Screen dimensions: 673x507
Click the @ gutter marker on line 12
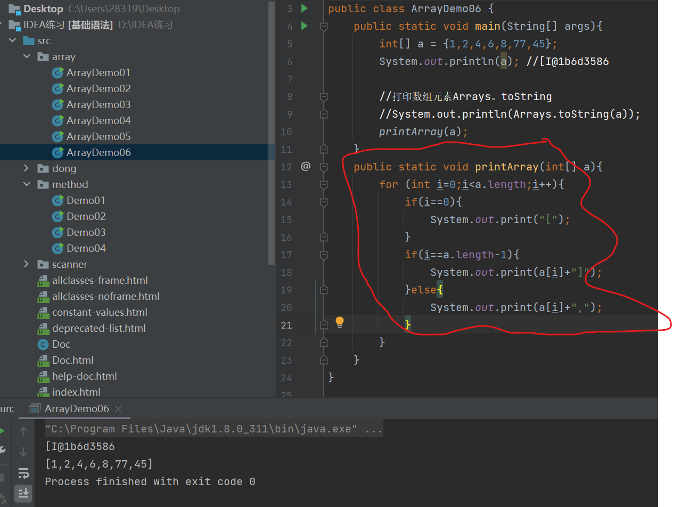(305, 167)
